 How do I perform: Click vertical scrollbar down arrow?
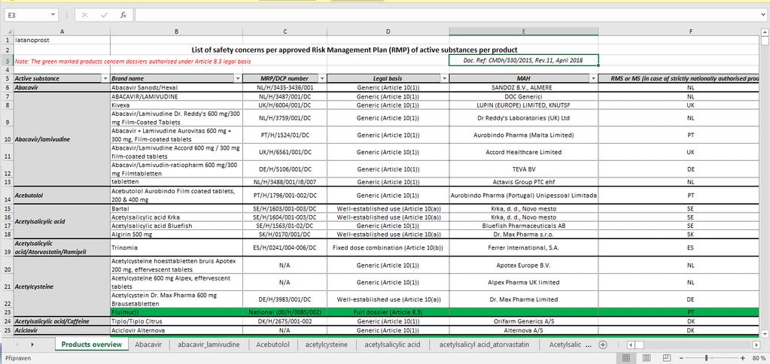(765, 334)
